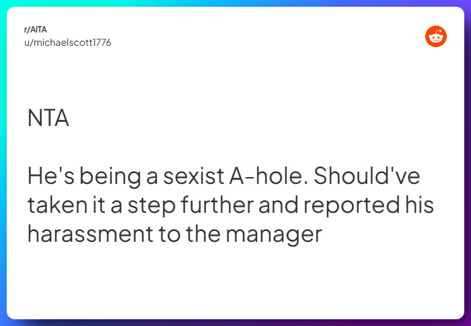Open u/michaelscott1776 user profile

(67, 42)
